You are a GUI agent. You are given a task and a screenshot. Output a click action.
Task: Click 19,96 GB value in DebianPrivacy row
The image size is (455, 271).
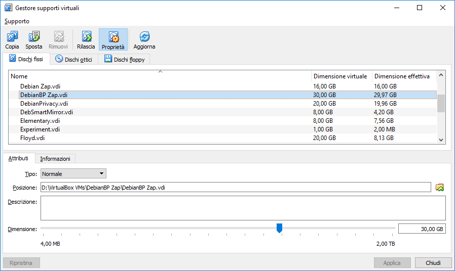[385, 104]
